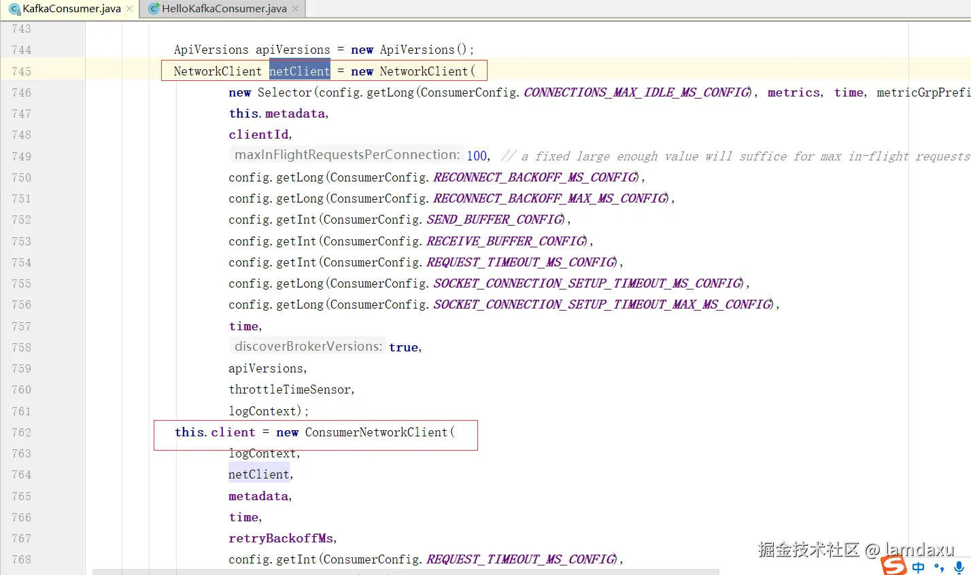Toggle the Sogou punctuation mode icon
Image resolution: width=971 pixels, height=575 pixels.
point(939,567)
